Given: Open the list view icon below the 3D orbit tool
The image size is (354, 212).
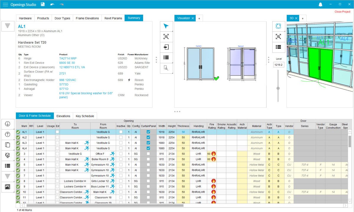Looking at the screenshot, I should 278,47.
